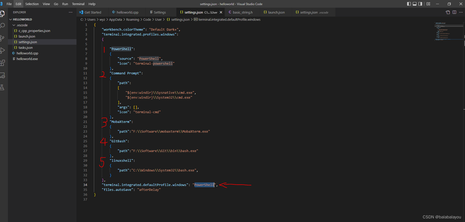The height and width of the screenshot is (222, 465).
Task: Open the Go menu
Action: pyautogui.click(x=56, y=4)
